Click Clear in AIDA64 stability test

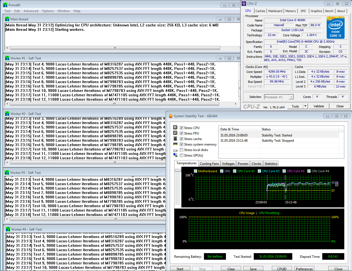[231, 269]
